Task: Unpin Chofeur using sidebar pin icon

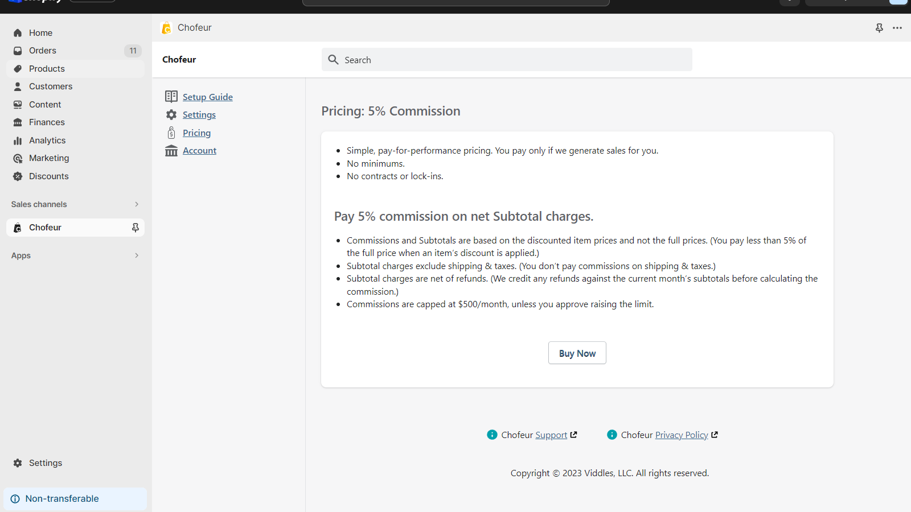Action: [136, 228]
